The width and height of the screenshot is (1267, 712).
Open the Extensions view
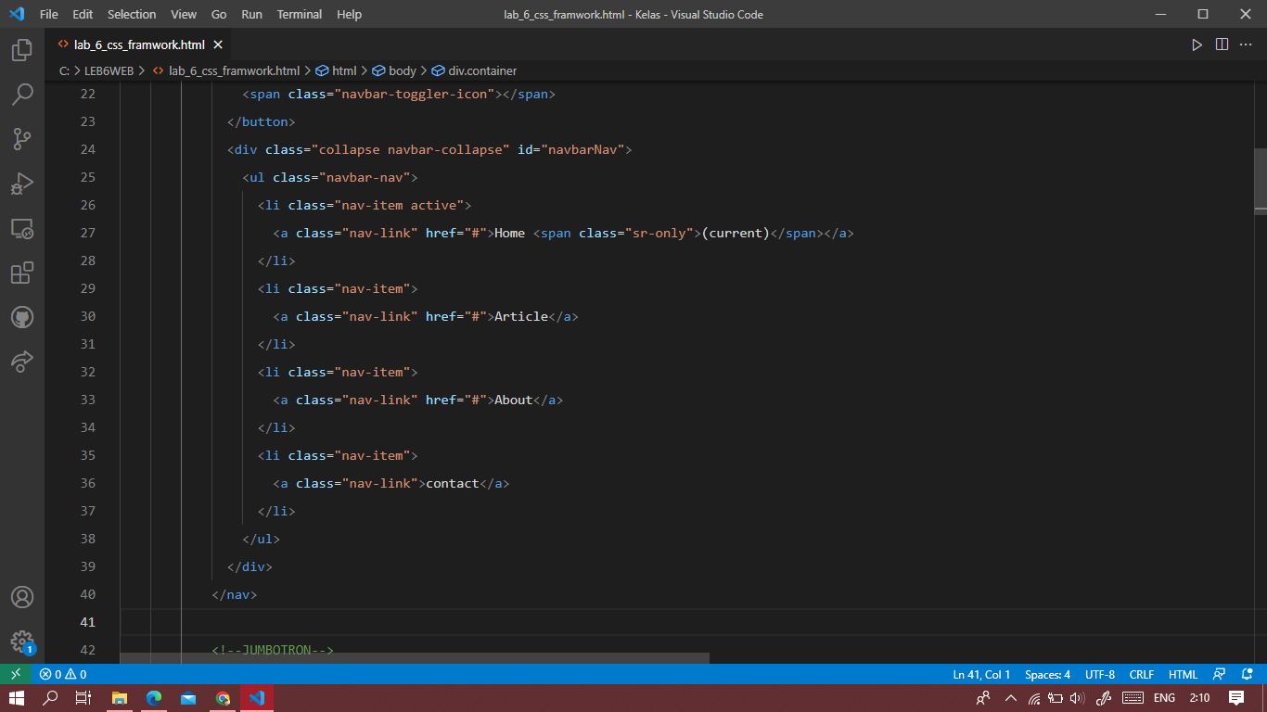tap(21, 273)
